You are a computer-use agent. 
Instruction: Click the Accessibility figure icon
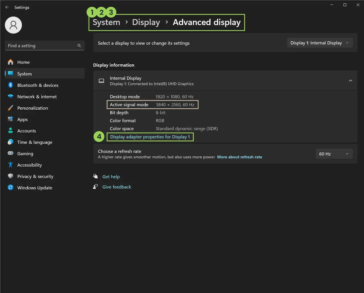11,165
